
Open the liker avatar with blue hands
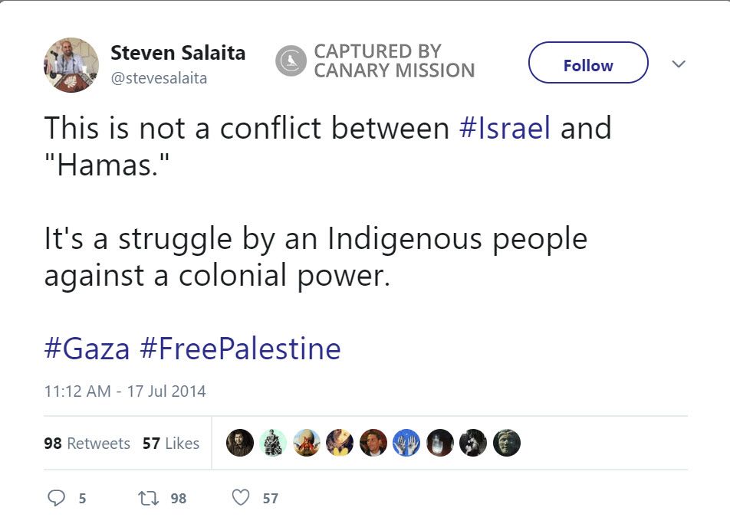coord(406,443)
